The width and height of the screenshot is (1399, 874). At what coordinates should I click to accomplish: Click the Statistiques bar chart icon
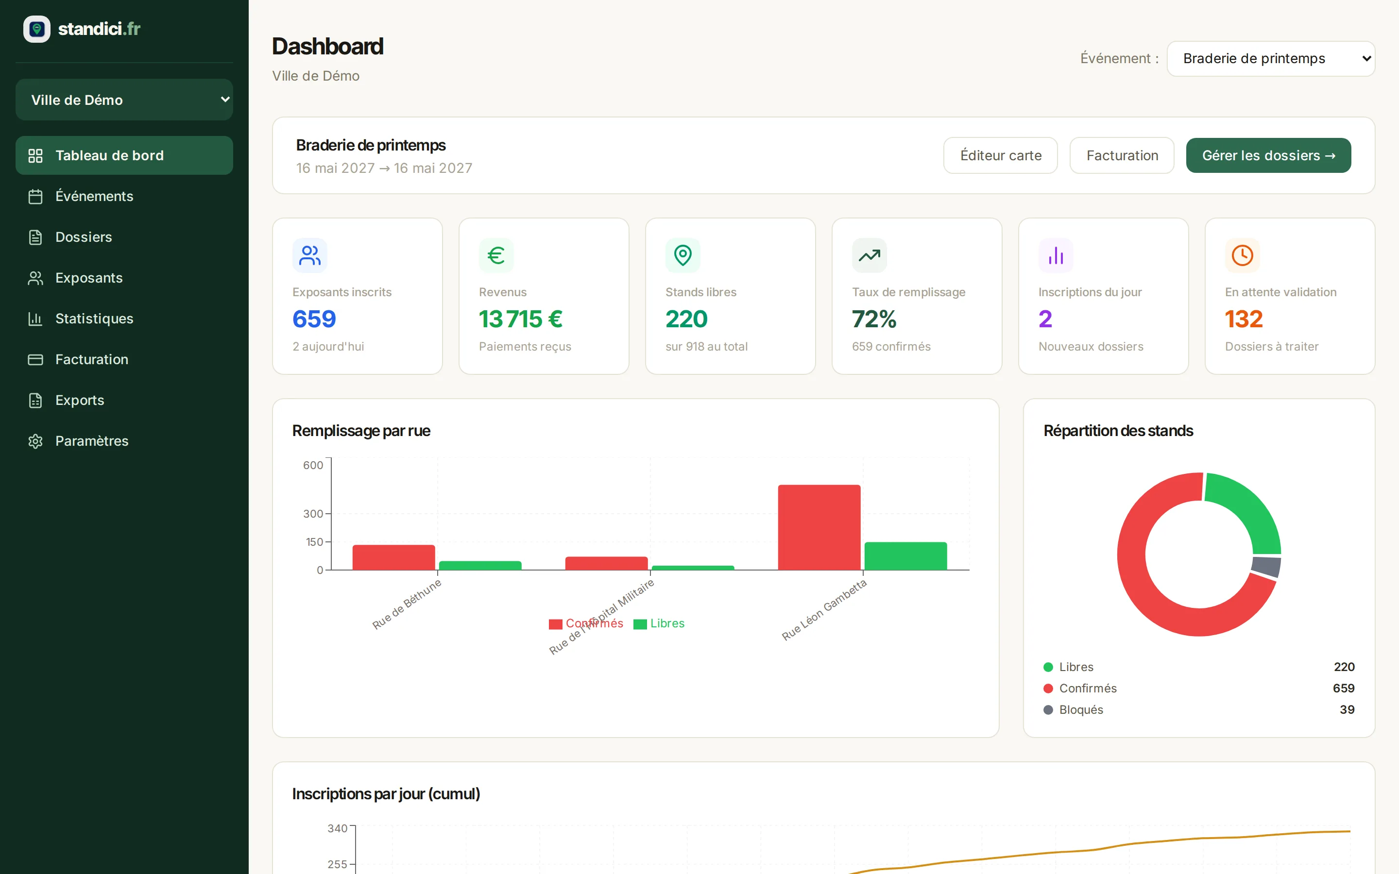click(35, 319)
